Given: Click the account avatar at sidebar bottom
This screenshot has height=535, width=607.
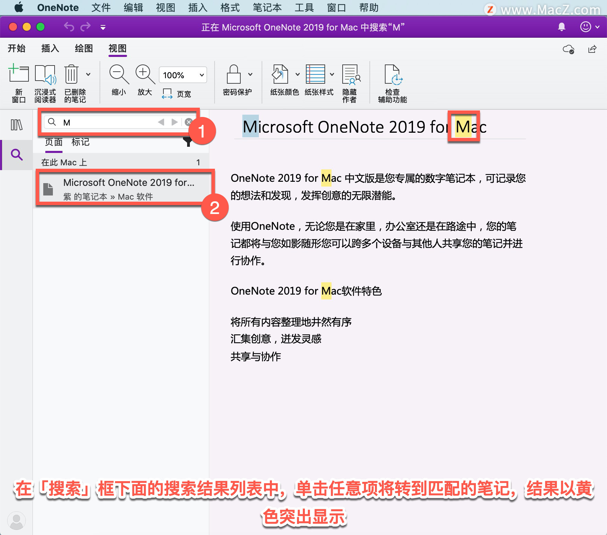Looking at the screenshot, I should coord(16,521).
